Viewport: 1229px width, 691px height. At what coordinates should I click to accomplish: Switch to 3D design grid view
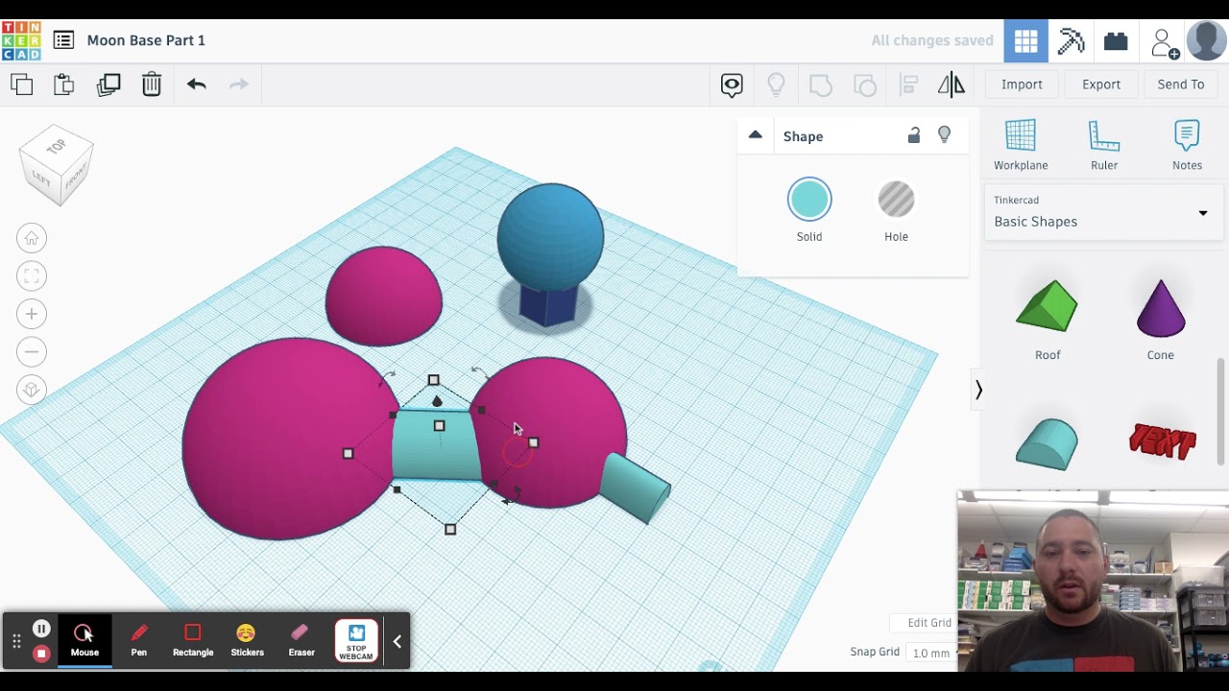(1025, 41)
